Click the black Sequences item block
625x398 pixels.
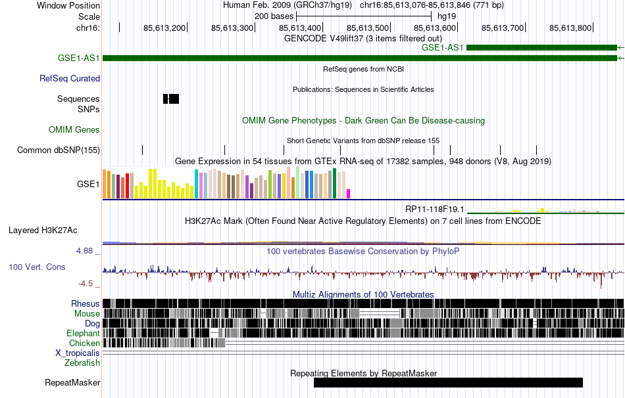[x=171, y=99]
